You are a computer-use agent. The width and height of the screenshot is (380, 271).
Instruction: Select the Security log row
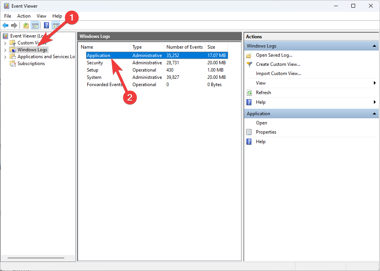(95, 63)
